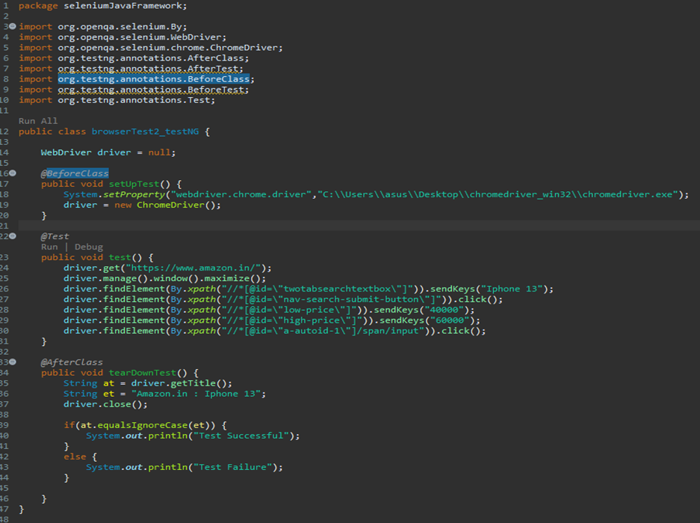Click the 'Run All' code lens link
Screen dimensions: 700x523
38,121
